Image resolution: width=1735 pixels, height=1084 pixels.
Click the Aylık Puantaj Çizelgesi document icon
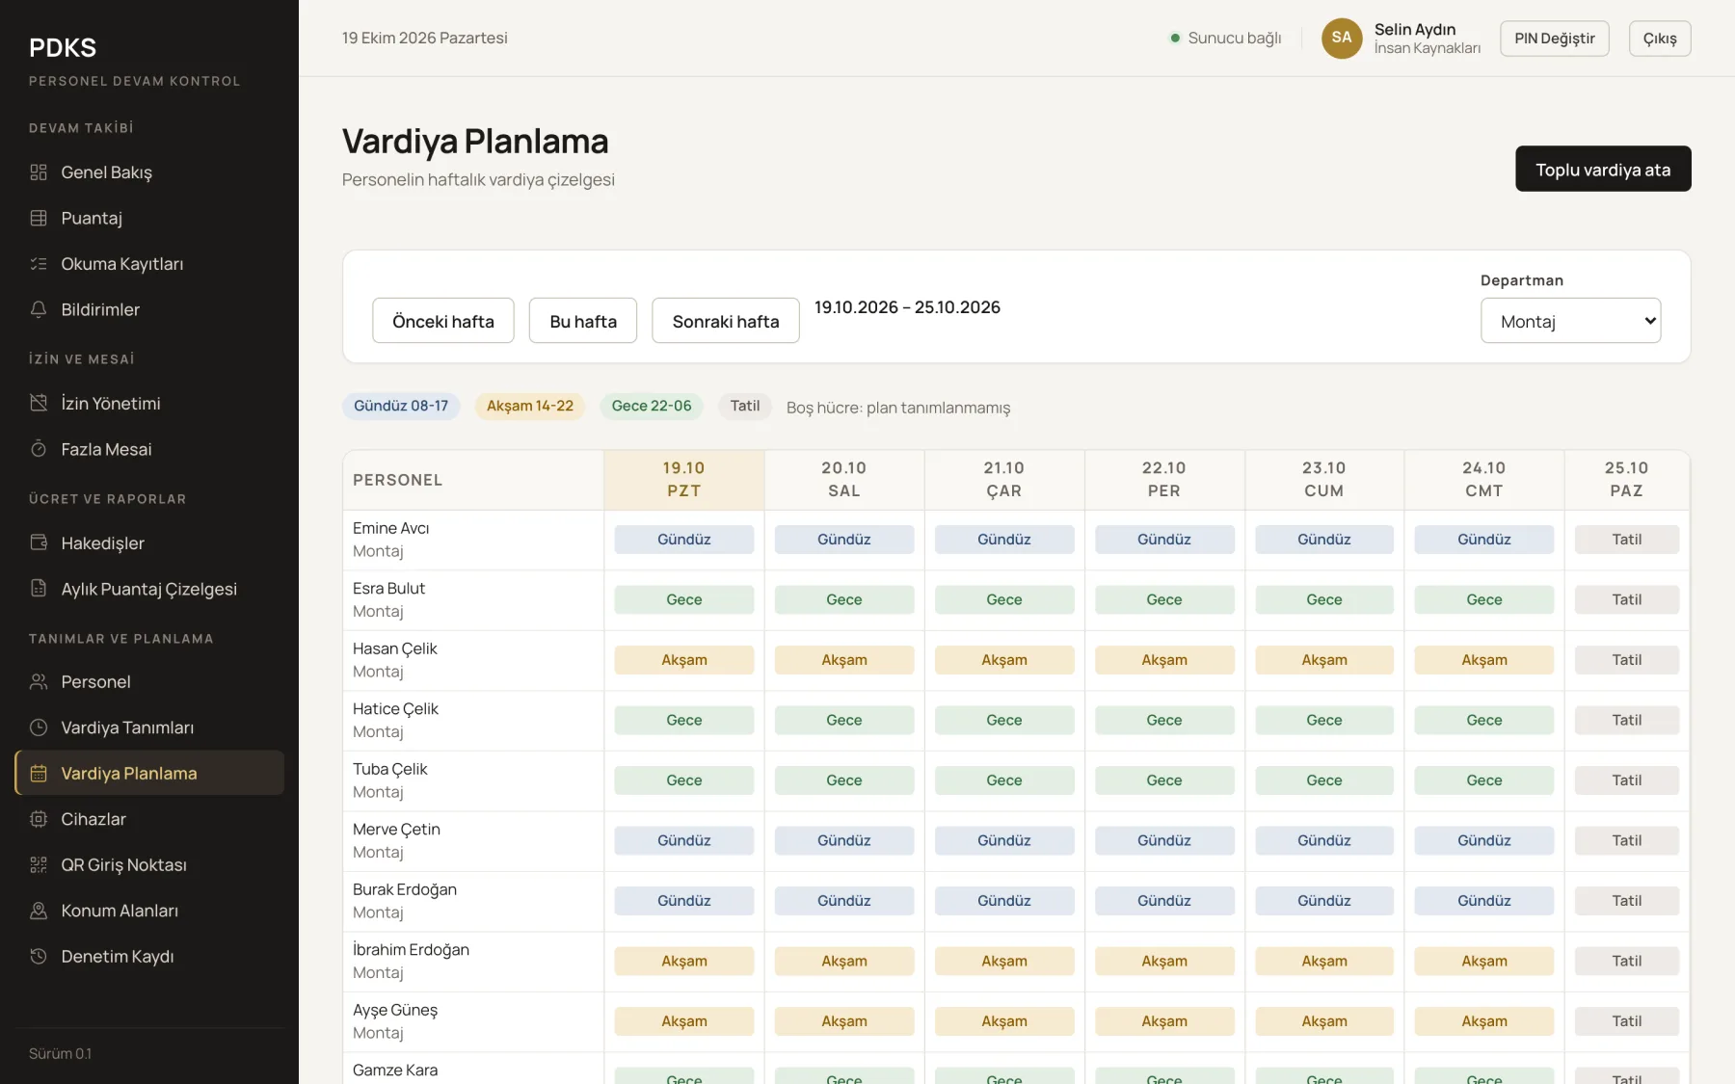39,589
